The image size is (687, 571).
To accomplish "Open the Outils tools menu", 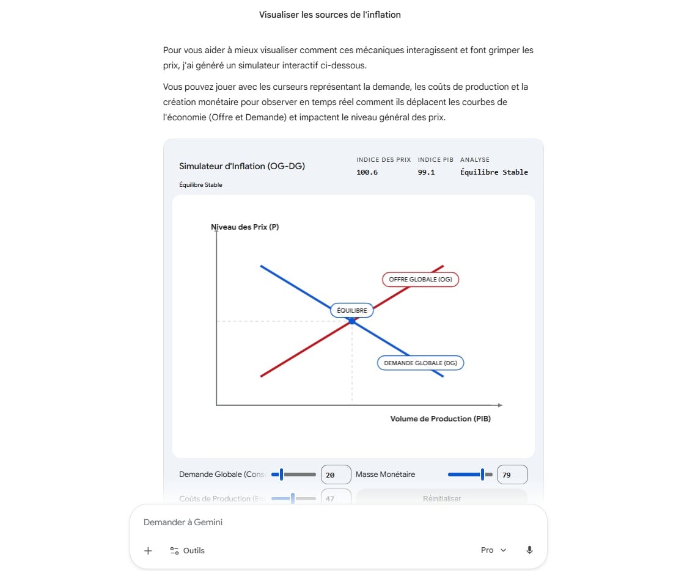I will tap(187, 550).
